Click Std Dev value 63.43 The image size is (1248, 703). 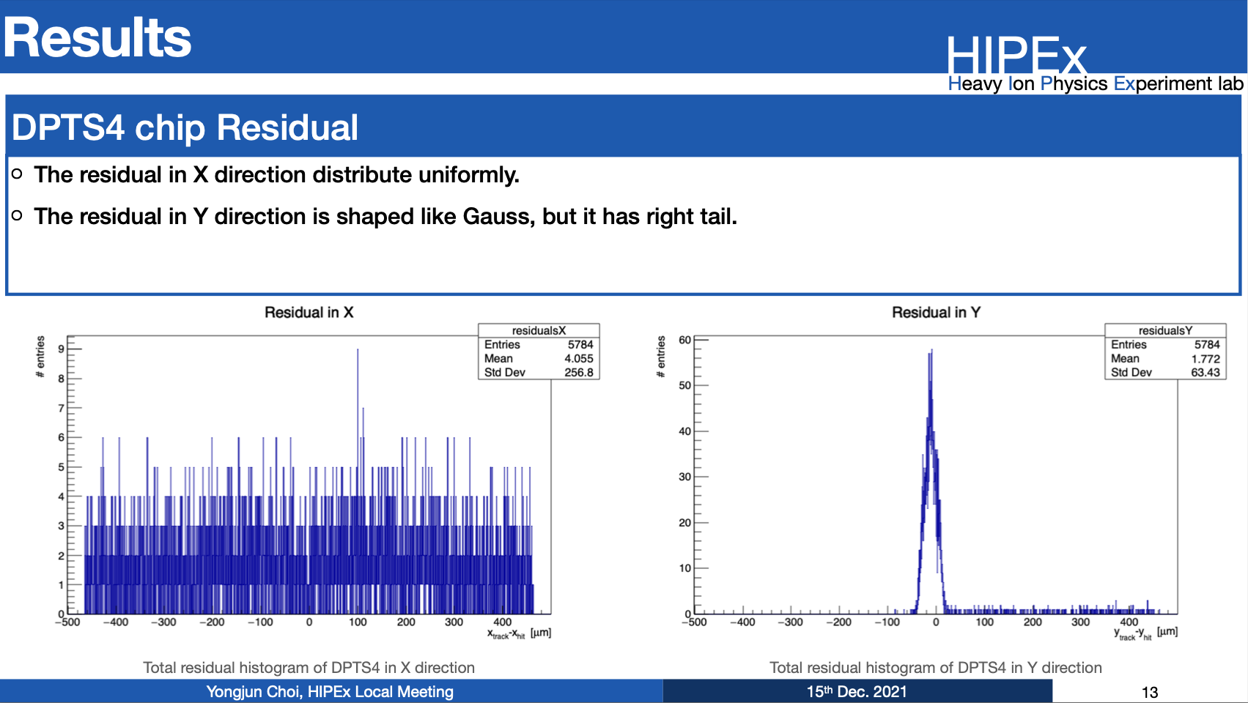pos(1205,373)
